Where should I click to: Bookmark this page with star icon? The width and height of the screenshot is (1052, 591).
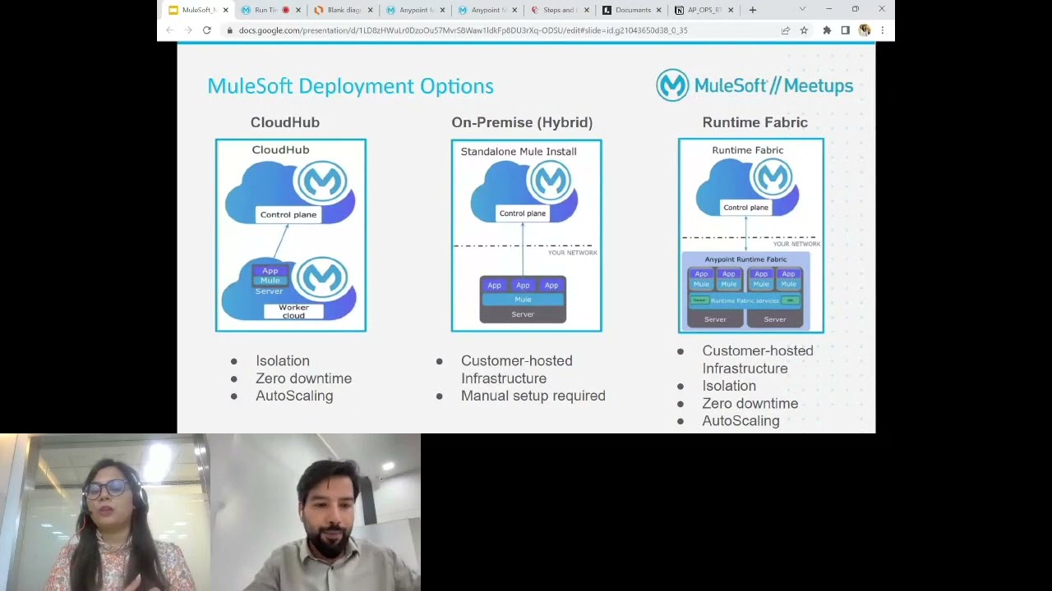coord(804,30)
